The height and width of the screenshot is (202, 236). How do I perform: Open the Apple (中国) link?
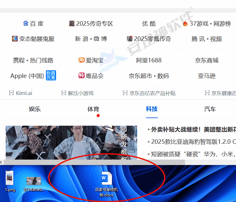click(27, 76)
